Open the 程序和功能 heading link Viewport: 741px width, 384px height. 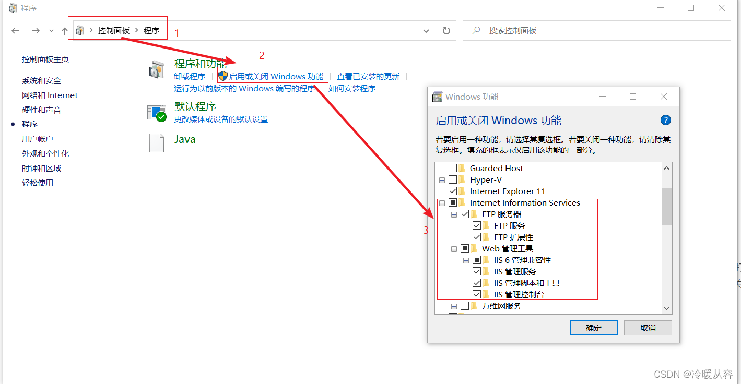click(x=200, y=64)
